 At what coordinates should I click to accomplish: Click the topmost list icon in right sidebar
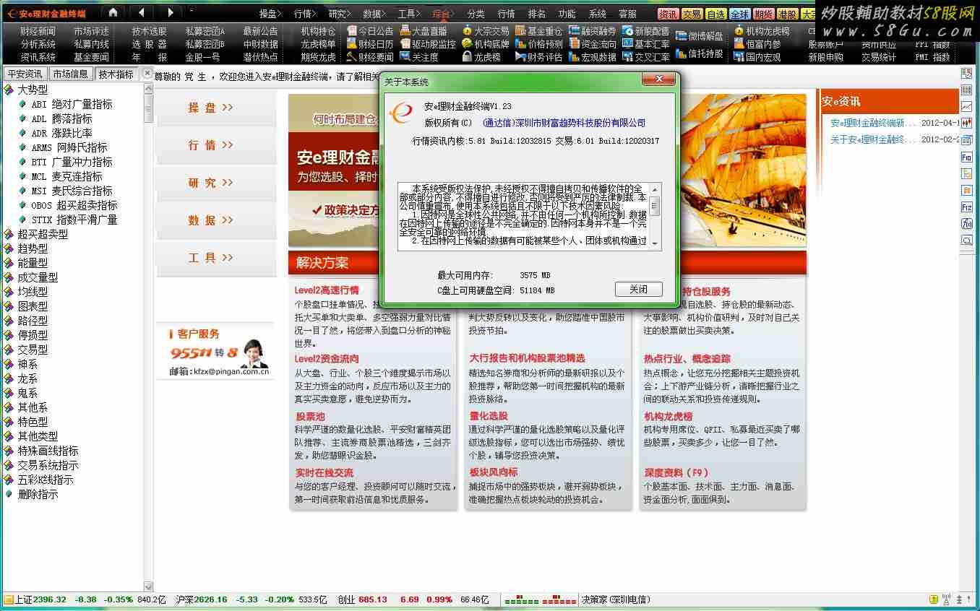tap(967, 74)
